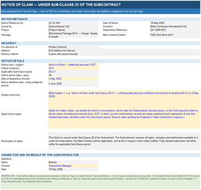201x190 pixels.
Task: Select the Notice Reference No value SC-CL-001
Action: coord(73,23)
